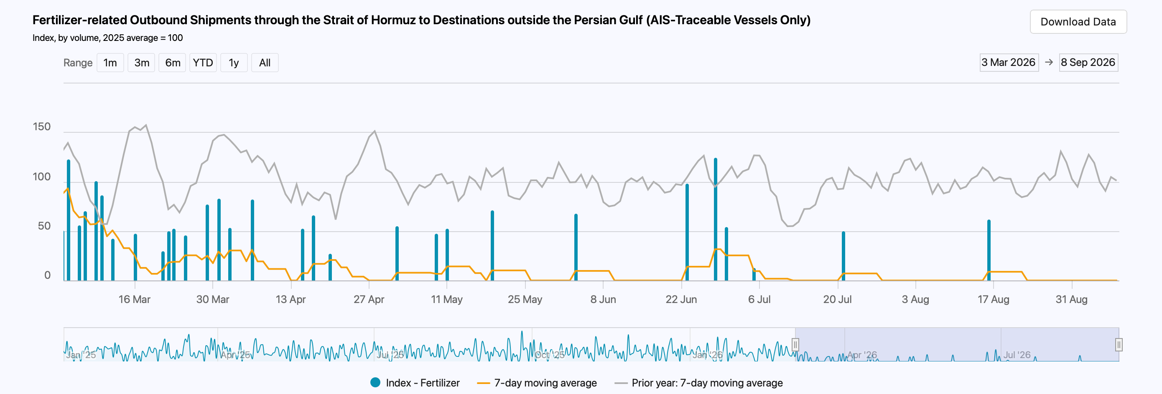Viewport: 1162px width, 394px height.
Task: Grab the right navigator range handle
Action: click(x=1119, y=345)
